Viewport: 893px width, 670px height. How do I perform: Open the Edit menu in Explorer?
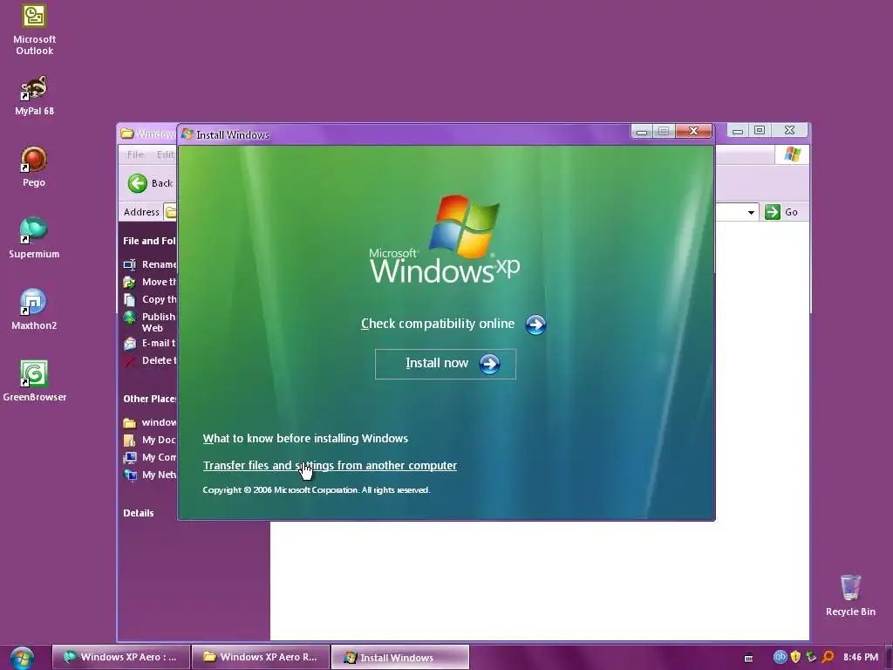(165, 154)
